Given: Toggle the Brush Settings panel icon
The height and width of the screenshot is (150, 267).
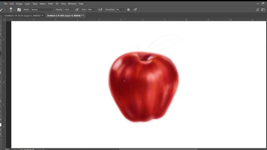Looking at the screenshot, I should (19, 10).
